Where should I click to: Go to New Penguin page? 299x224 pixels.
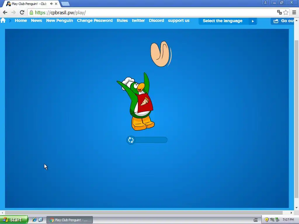(x=60, y=21)
